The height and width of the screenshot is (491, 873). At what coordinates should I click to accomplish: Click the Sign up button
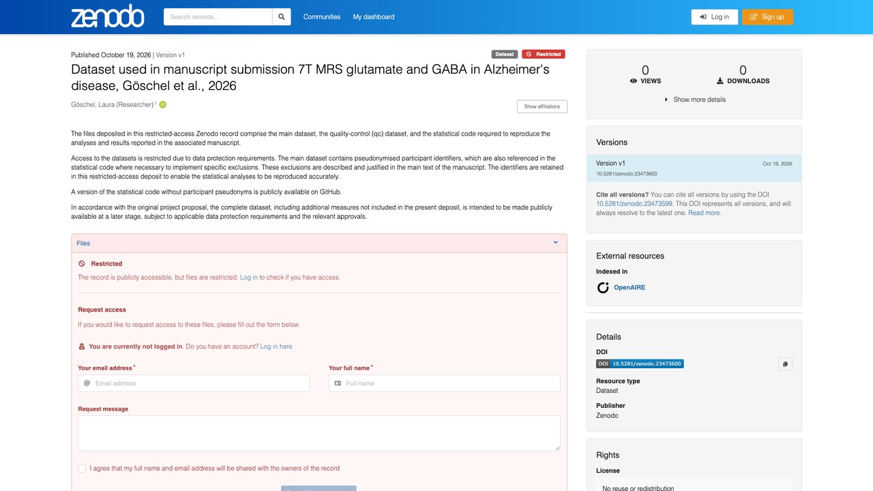767,17
